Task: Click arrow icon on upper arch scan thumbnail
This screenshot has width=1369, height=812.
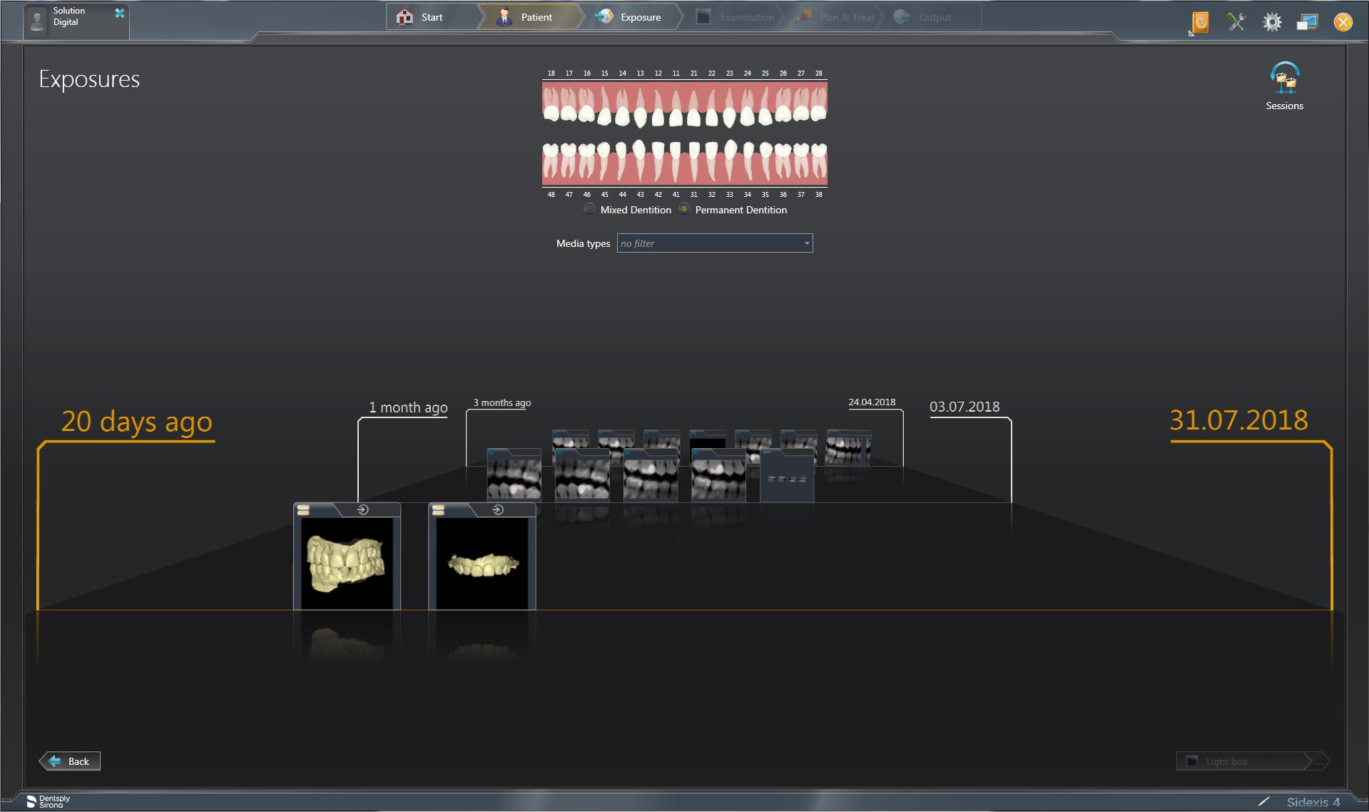Action: (498, 509)
